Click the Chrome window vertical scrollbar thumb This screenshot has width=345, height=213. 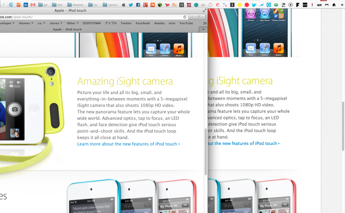343,126
